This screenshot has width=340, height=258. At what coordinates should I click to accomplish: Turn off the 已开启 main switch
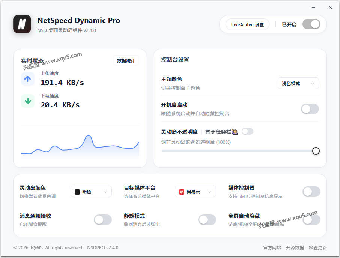[311, 24]
